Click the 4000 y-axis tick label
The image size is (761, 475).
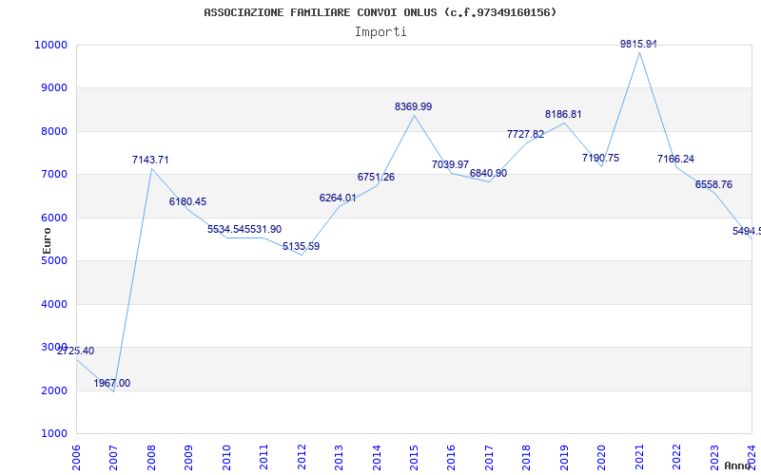point(53,304)
